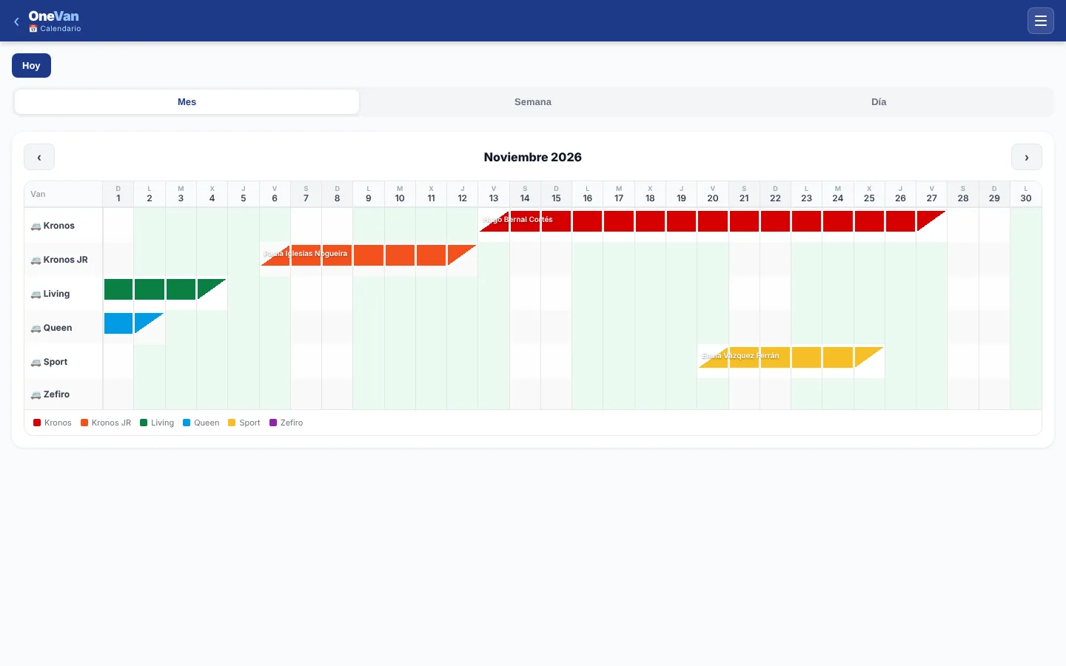The height and width of the screenshot is (666, 1066).
Task: Click the yellow Sport legend swatch
Action: click(x=232, y=423)
